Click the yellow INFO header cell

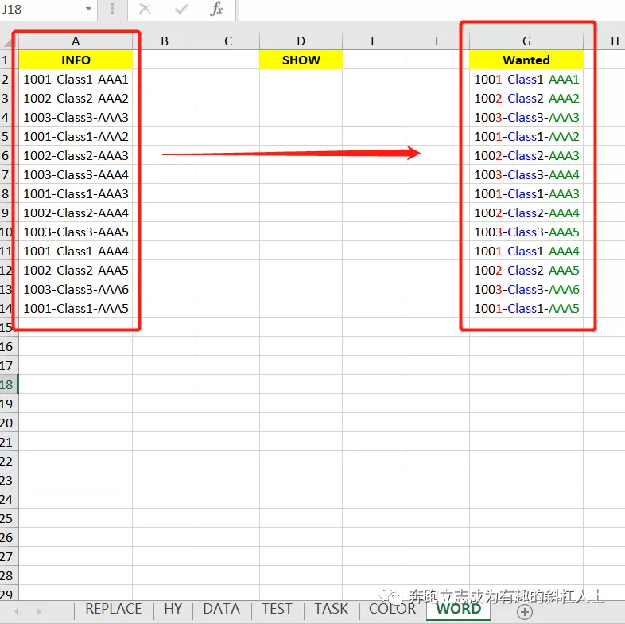[76, 60]
